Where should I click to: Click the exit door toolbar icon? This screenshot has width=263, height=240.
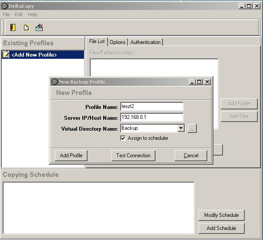pyautogui.click(x=13, y=27)
